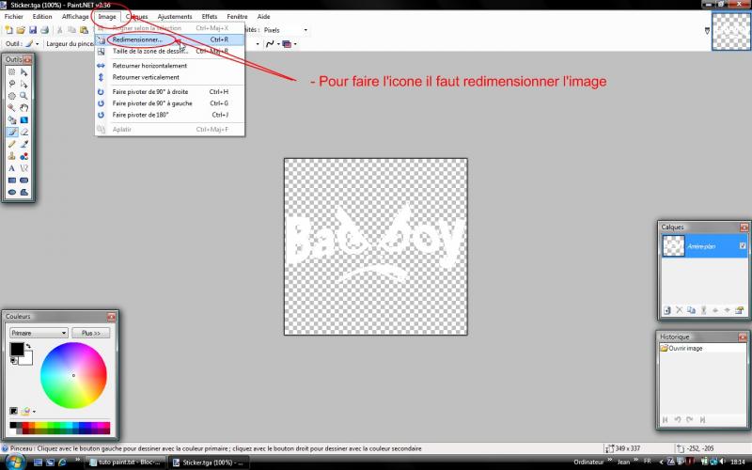Open the Affichage menu

[75, 16]
